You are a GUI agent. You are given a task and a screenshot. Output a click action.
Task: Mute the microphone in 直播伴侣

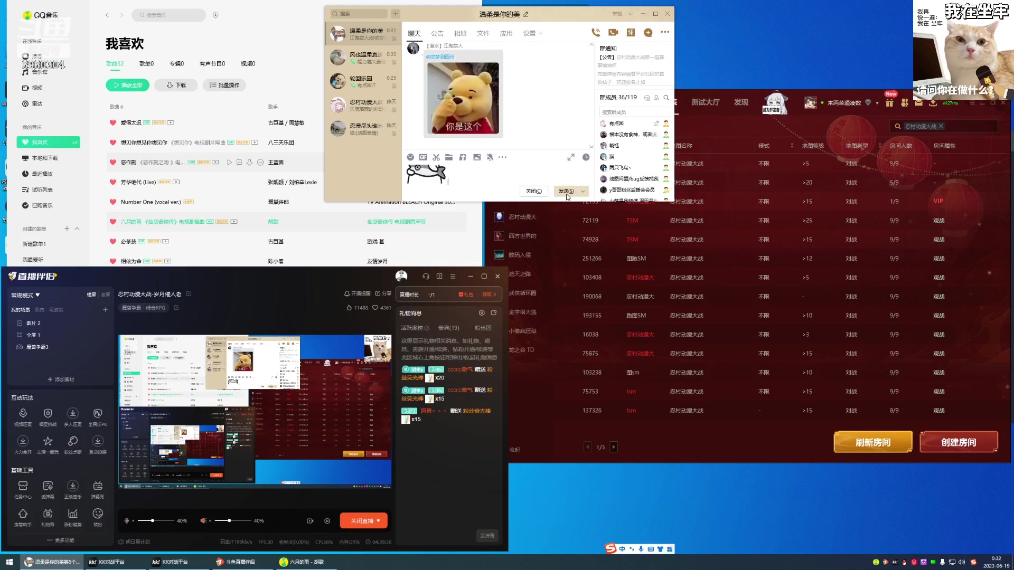coord(127,521)
